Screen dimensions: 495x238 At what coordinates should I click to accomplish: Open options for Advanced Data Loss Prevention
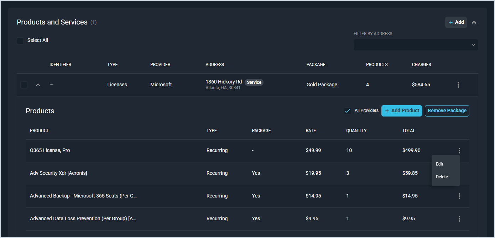(x=459, y=219)
